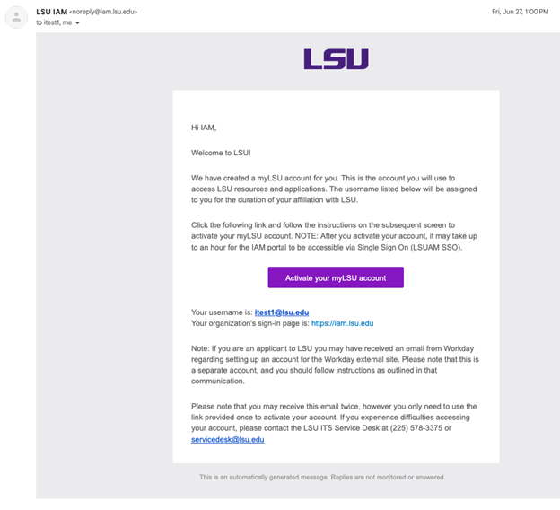Screen dimensions: 560x510
Task: Click the 'Your username is:' label
Action: tap(222, 312)
